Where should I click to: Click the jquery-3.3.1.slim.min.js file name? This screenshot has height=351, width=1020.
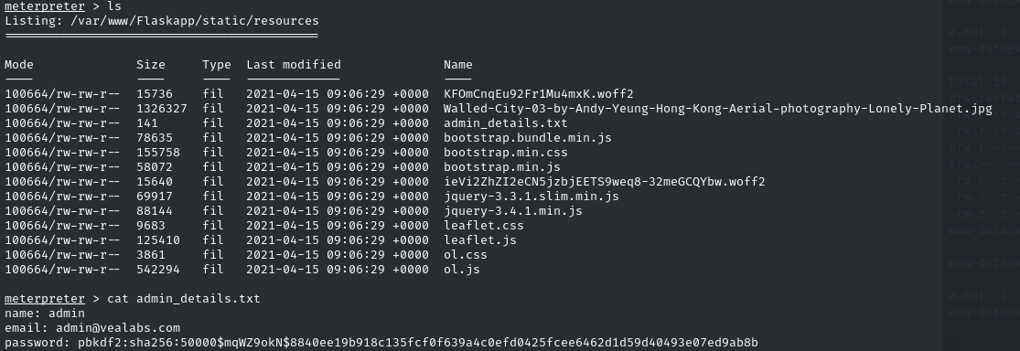coord(531,197)
